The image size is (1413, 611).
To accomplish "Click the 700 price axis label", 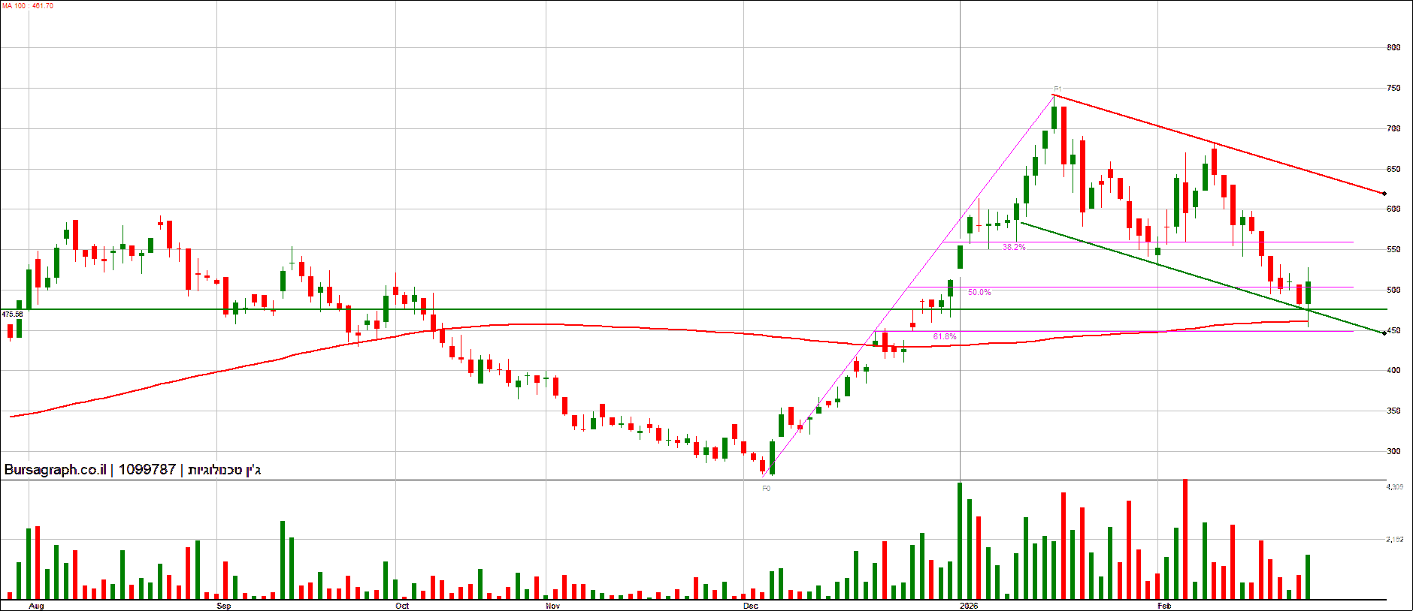I will [x=1393, y=128].
